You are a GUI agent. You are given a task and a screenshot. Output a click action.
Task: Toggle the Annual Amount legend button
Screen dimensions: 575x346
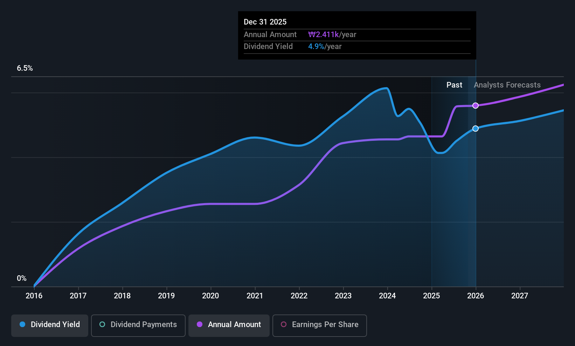pyautogui.click(x=229, y=325)
